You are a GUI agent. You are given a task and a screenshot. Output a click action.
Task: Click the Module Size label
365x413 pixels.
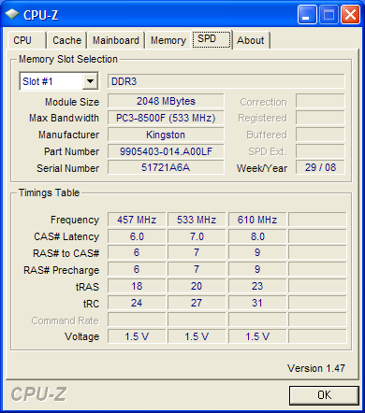pyautogui.click(x=72, y=102)
